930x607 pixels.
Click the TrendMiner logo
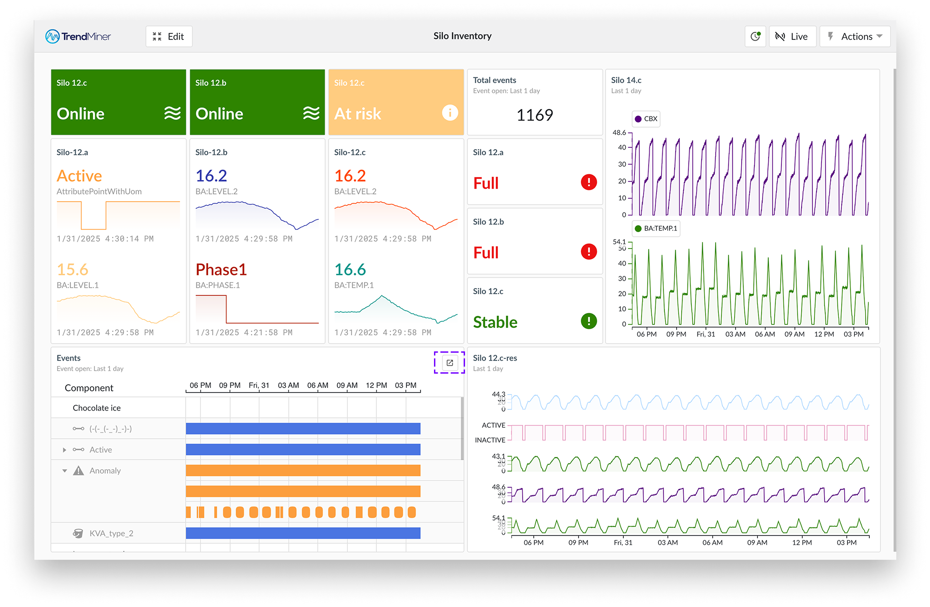(x=78, y=36)
